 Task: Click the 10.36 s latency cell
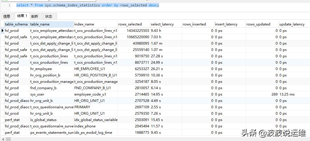click(x=166, y=75)
